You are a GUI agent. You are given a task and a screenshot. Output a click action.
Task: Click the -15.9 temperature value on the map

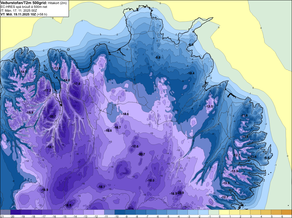[29, 112]
